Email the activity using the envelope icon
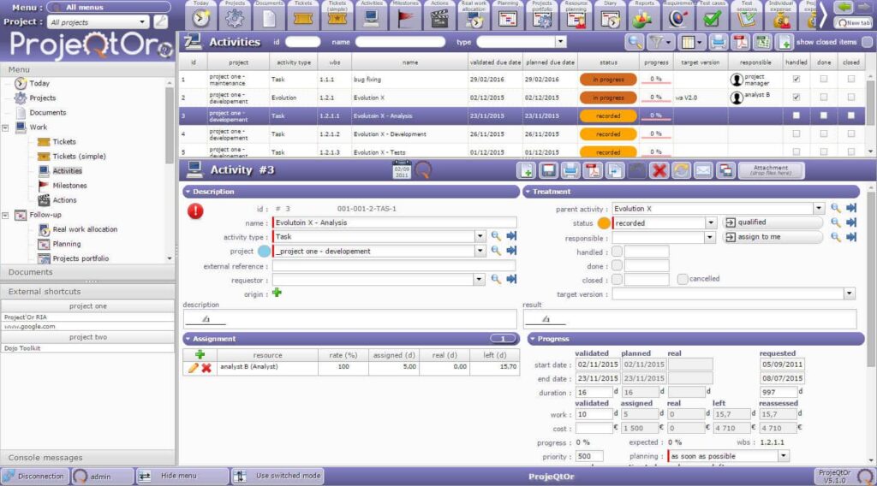 coord(703,170)
